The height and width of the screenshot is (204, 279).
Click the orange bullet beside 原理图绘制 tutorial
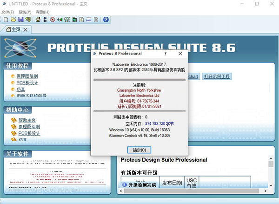(13, 76)
